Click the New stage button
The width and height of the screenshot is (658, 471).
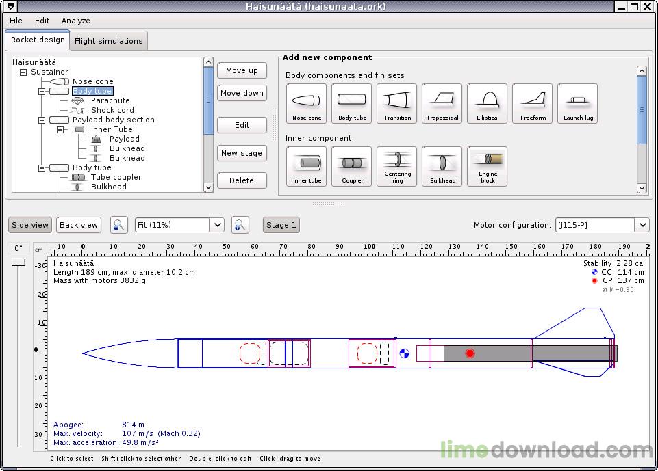pos(242,153)
